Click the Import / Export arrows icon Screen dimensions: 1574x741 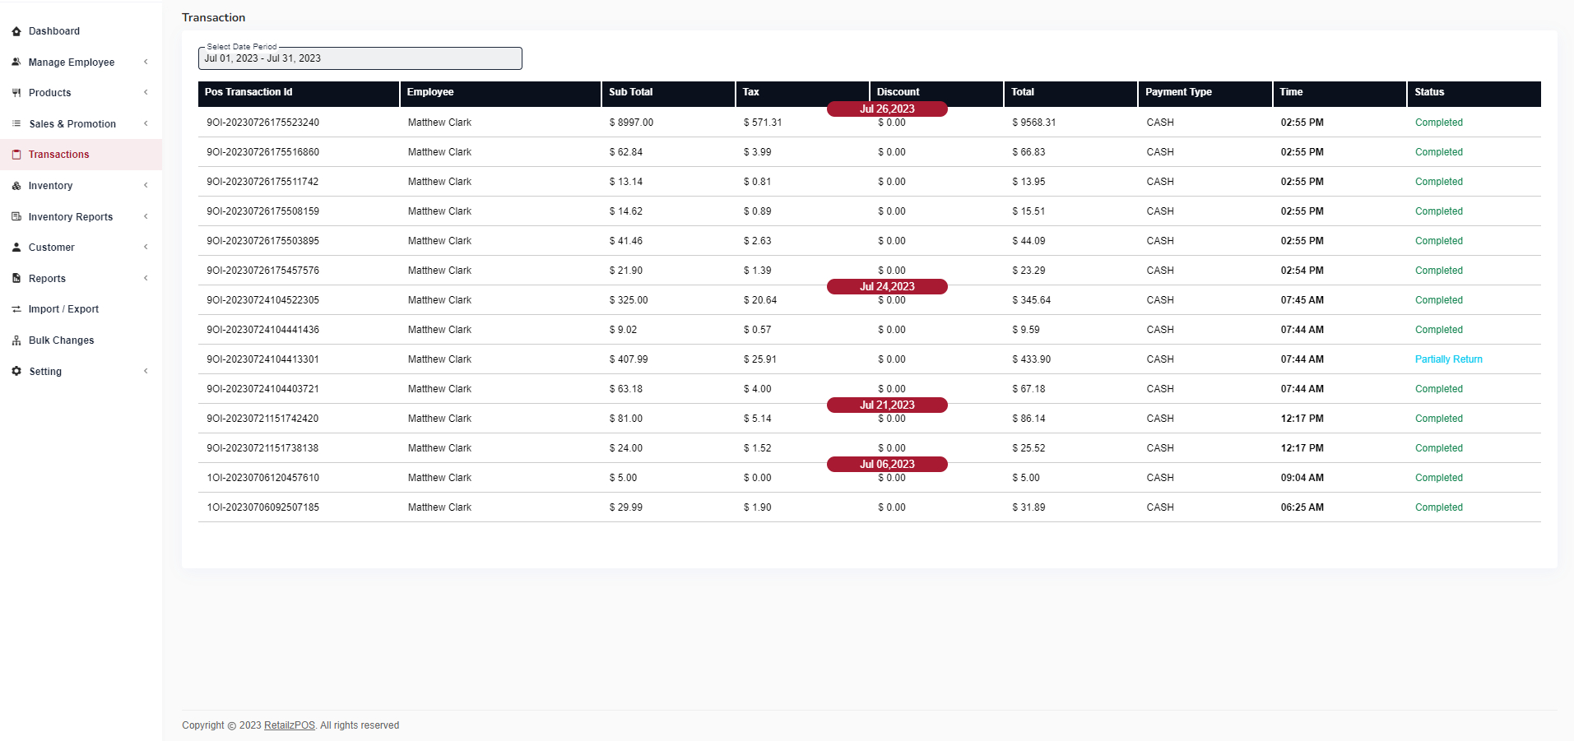16,309
